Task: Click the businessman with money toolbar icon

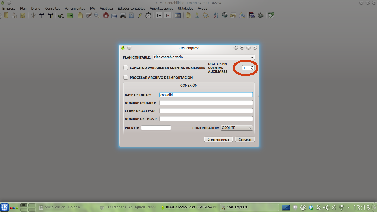Action: tap(61, 16)
